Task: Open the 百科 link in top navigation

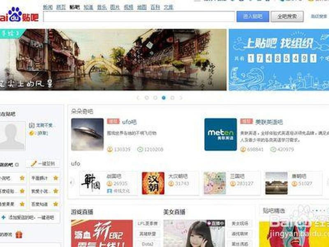Action: [x=155, y=7]
